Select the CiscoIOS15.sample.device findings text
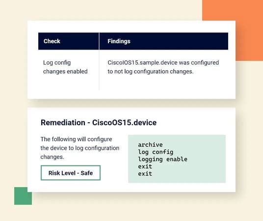 [163, 67]
